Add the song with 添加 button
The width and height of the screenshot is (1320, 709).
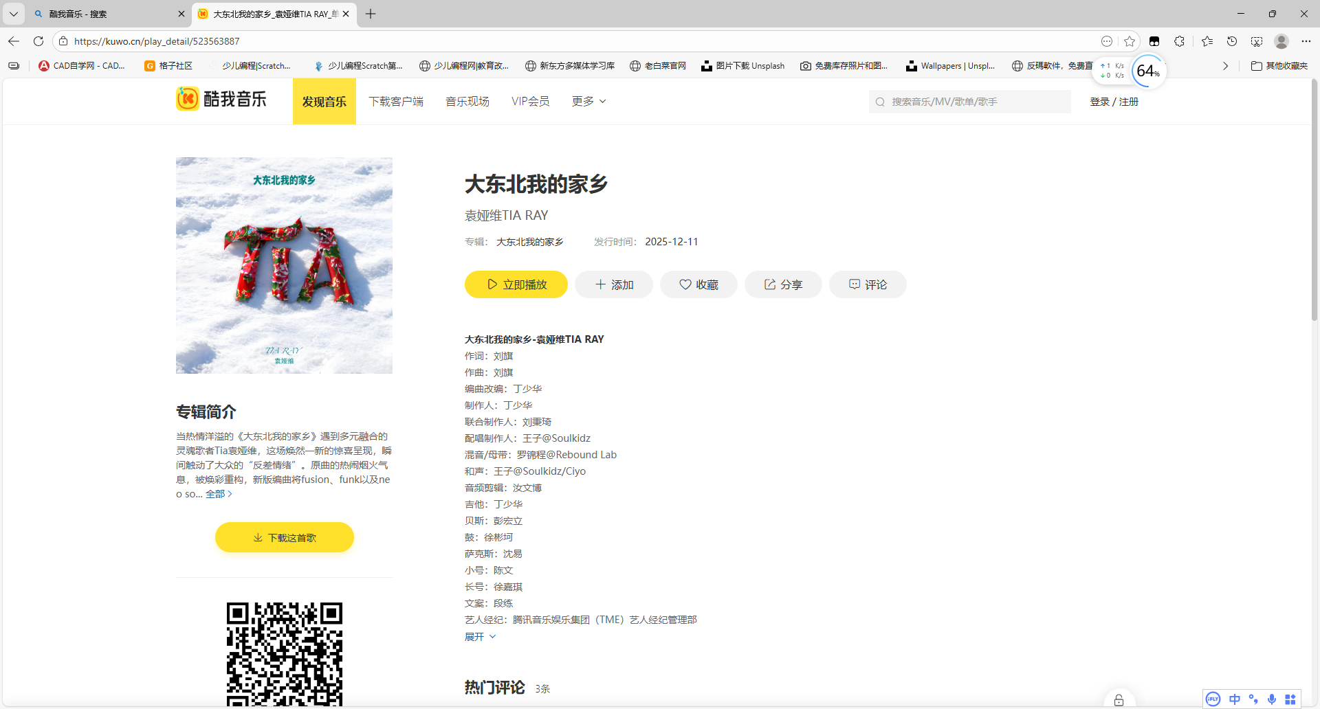(x=614, y=284)
